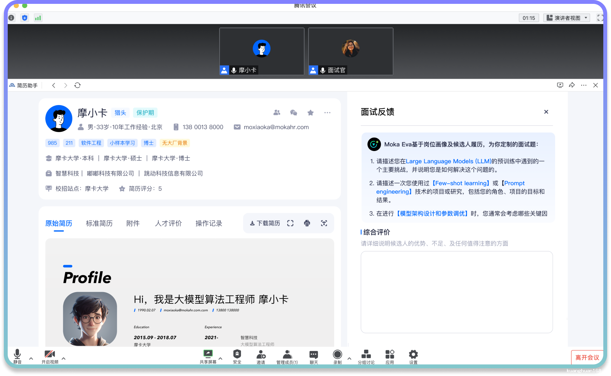The image size is (611, 376).
Task: Click the 无大厂背景 tag
Action: [x=175, y=143]
